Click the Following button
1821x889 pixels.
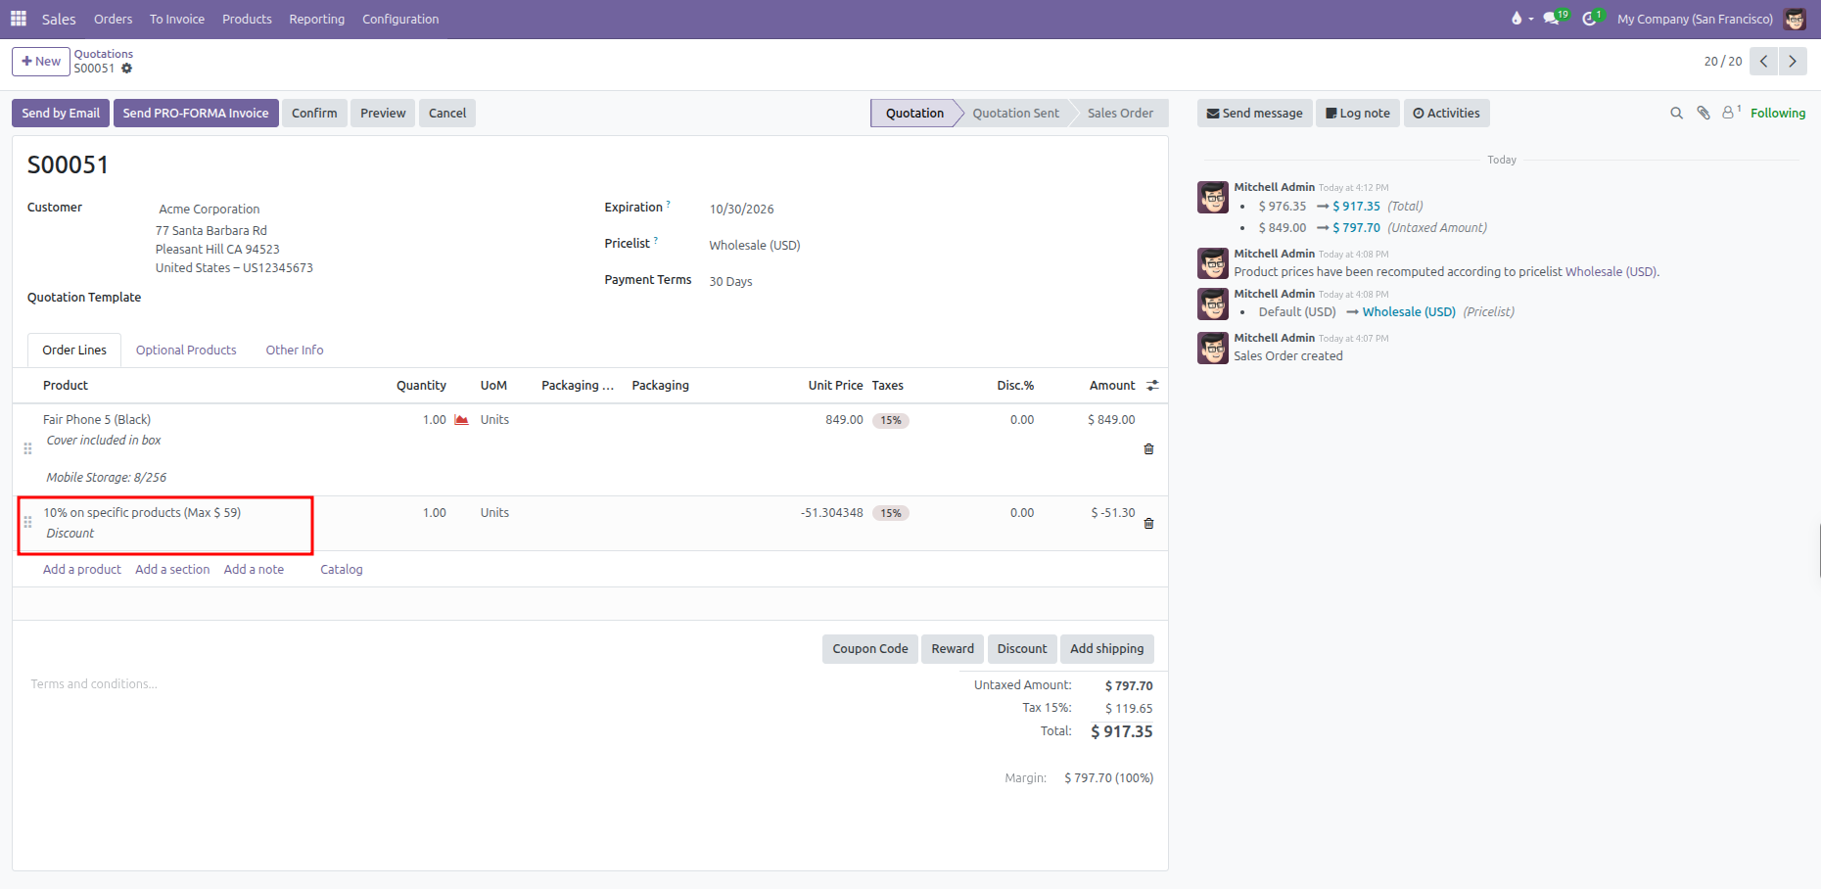(1778, 114)
